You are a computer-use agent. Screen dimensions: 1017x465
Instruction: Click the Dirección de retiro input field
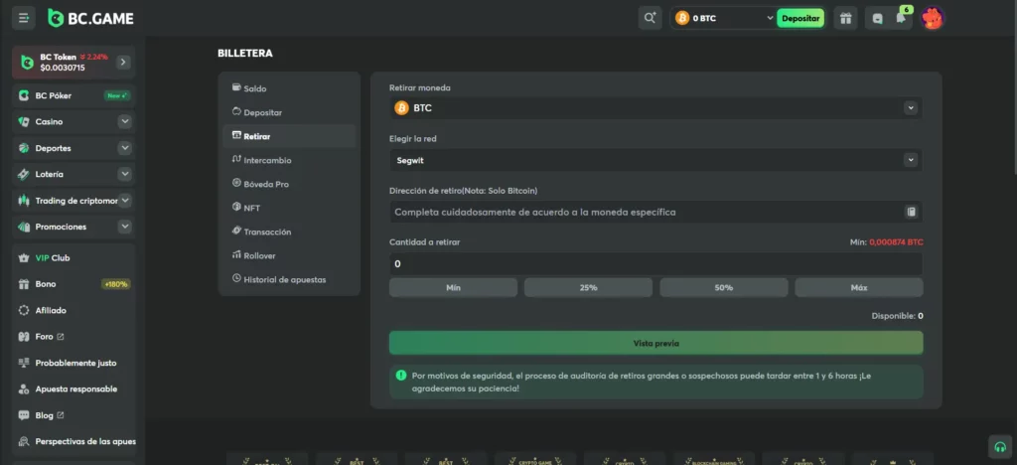pyautogui.click(x=655, y=212)
